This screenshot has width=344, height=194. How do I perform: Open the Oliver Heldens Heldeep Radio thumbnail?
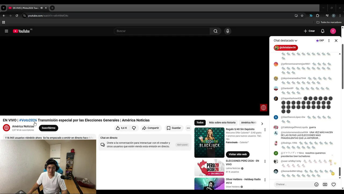(209, 184)
